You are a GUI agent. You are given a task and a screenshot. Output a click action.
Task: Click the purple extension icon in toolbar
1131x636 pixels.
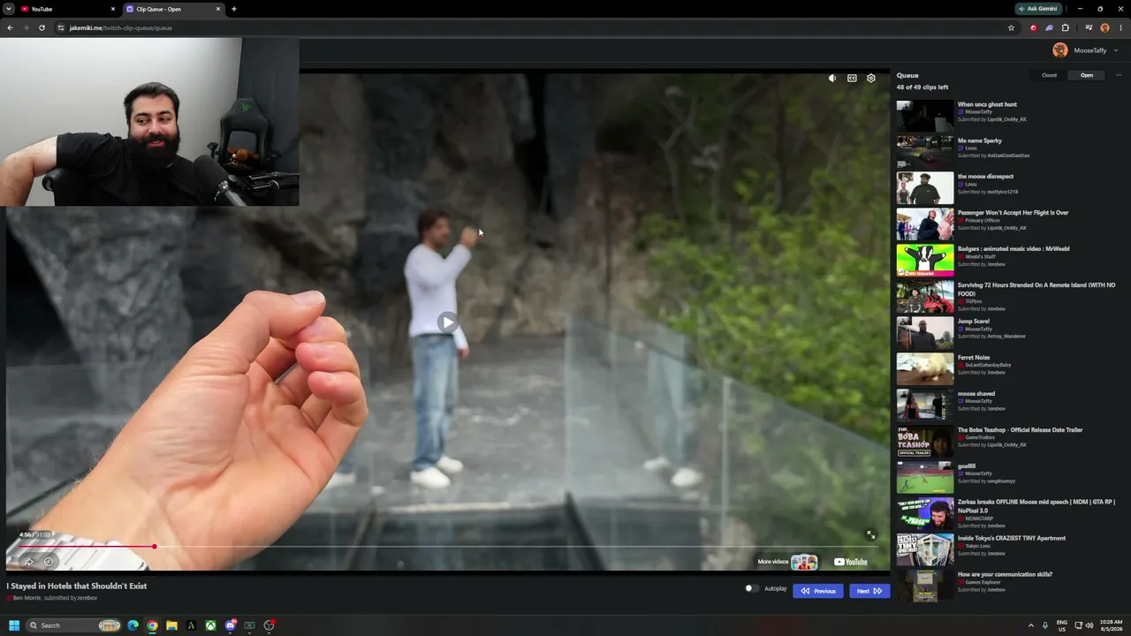(x=1049, y=27)
